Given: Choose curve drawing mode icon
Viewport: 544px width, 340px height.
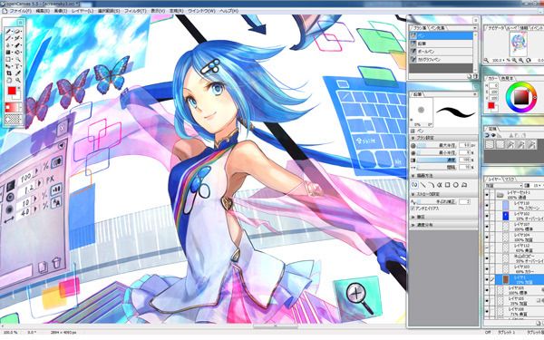Looking at the screenshot, I should click(432, 185).
